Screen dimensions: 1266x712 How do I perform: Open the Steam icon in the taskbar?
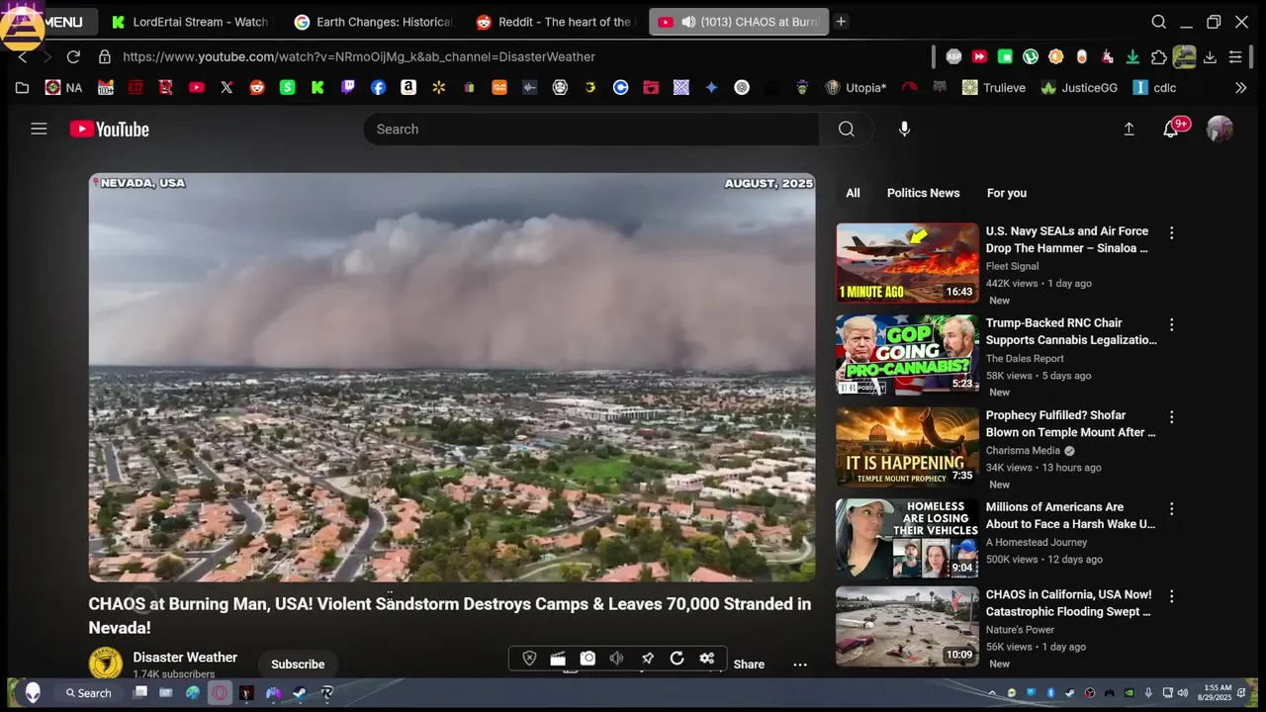(x=299, y=692)
